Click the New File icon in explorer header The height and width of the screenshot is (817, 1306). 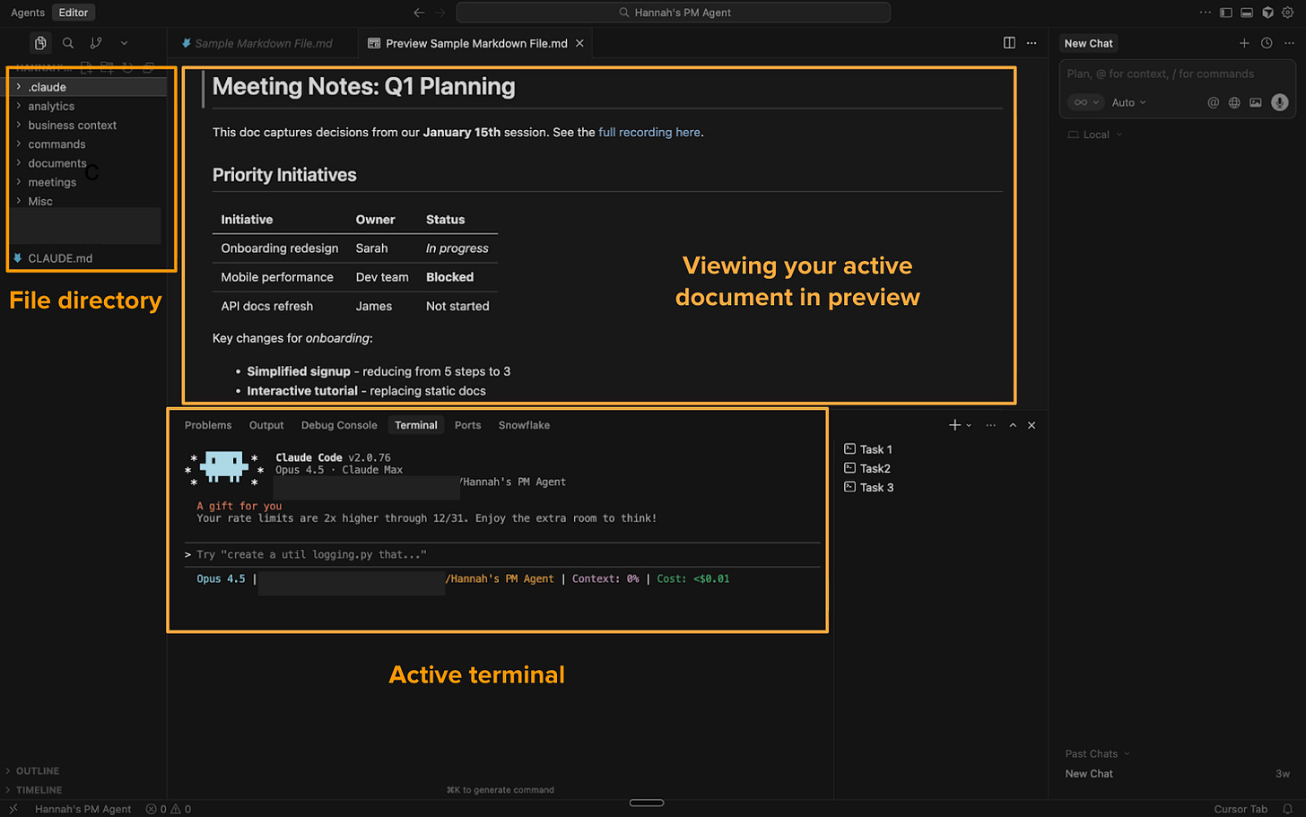[87, 67]
